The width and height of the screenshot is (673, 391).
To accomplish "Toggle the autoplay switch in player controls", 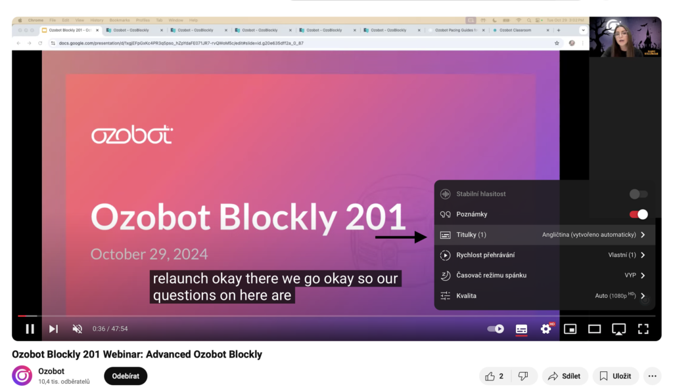I will [496, 329].
